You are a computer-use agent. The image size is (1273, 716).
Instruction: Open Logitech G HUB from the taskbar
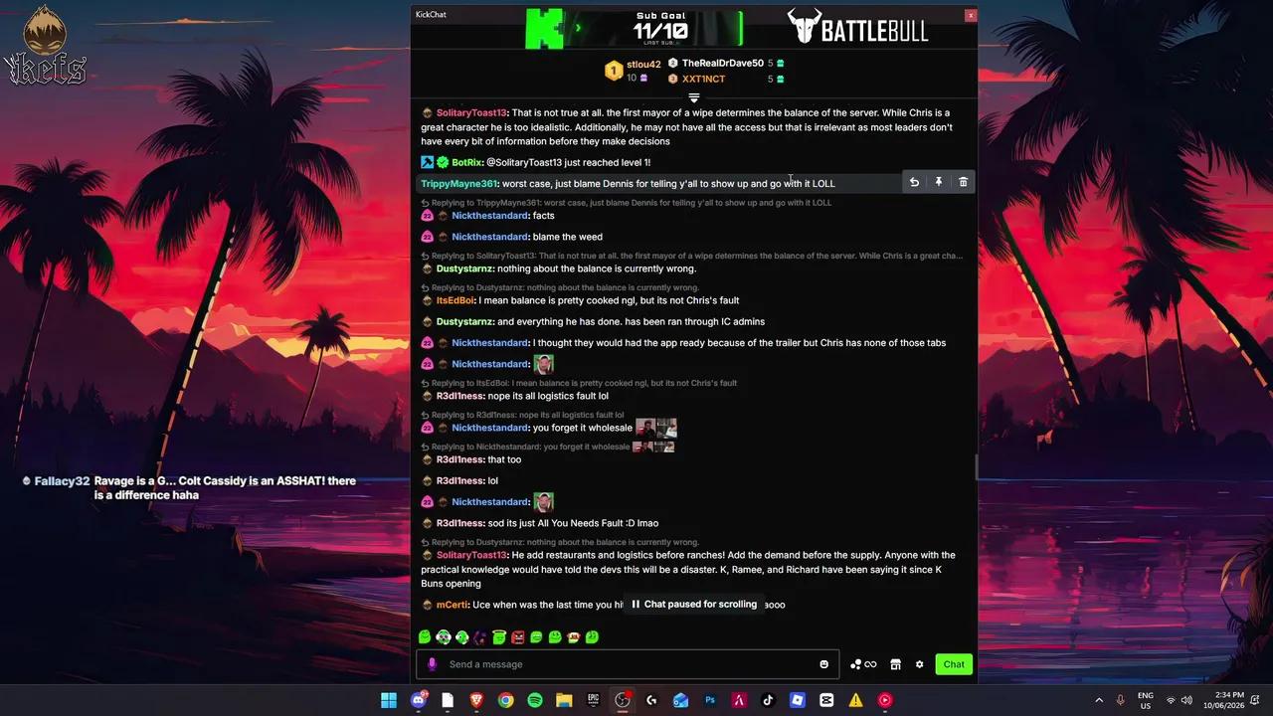(651, 700)
